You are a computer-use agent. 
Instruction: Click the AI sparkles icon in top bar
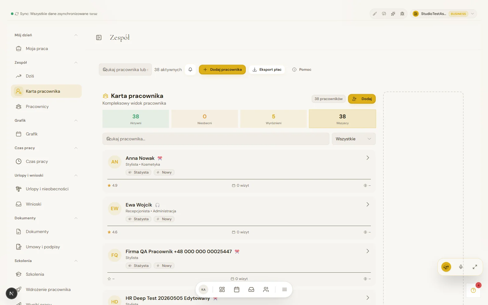pyautogui.click(x=393, y=14)
